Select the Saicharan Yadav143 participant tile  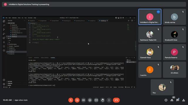pyautogui.click(x=150, y=34)
